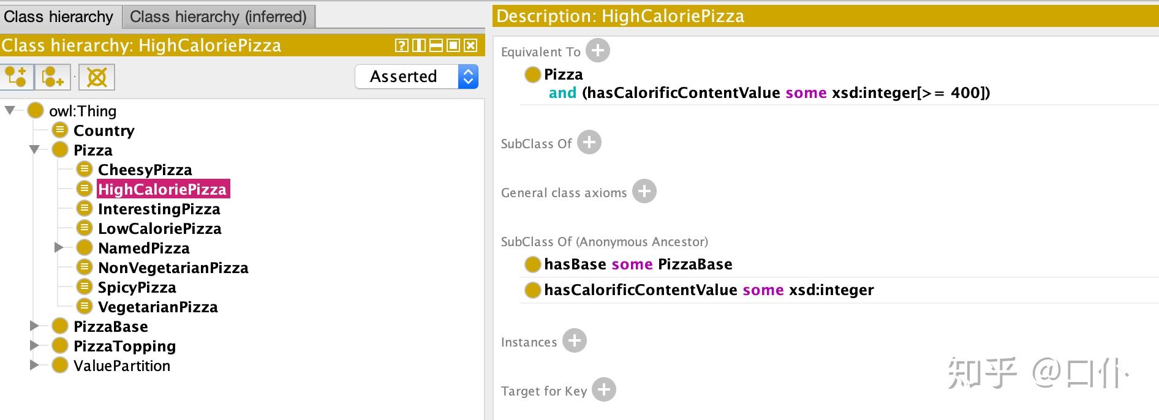The image size is (1159, 420).
Task: Switch to Class hierarchy (inferred) tab
Action: 218,17
